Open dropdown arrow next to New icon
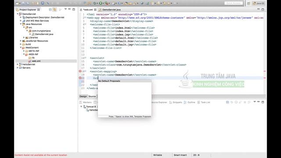The height and width of the screenshot is (158, 281). [x=20, y=3]
